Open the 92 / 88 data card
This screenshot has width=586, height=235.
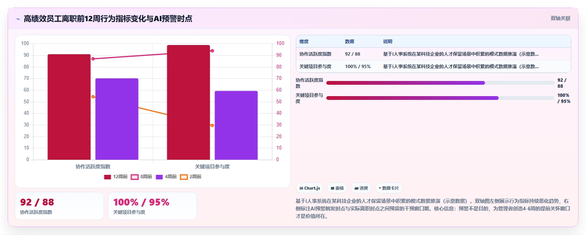coord(59,206)
